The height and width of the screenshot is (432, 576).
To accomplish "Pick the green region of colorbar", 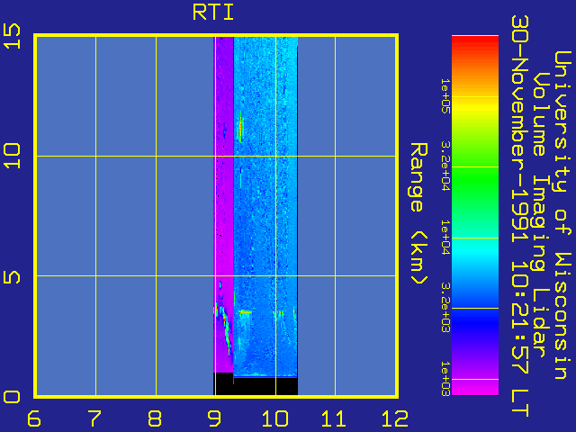I will (x=475, y=180).
